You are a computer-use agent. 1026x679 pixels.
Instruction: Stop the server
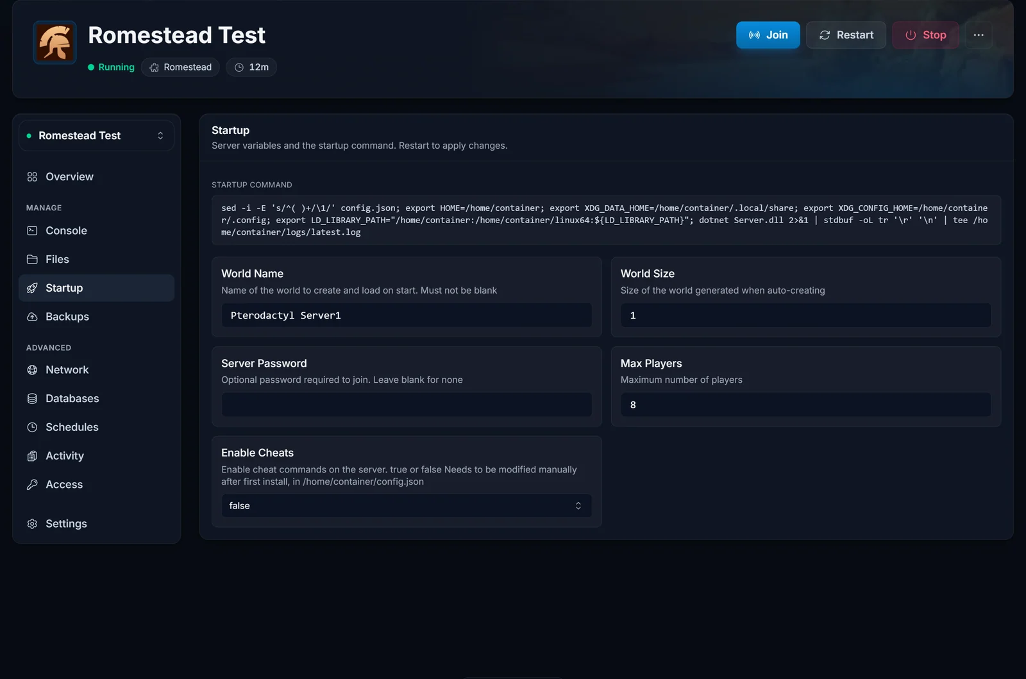tap(925, 35)
